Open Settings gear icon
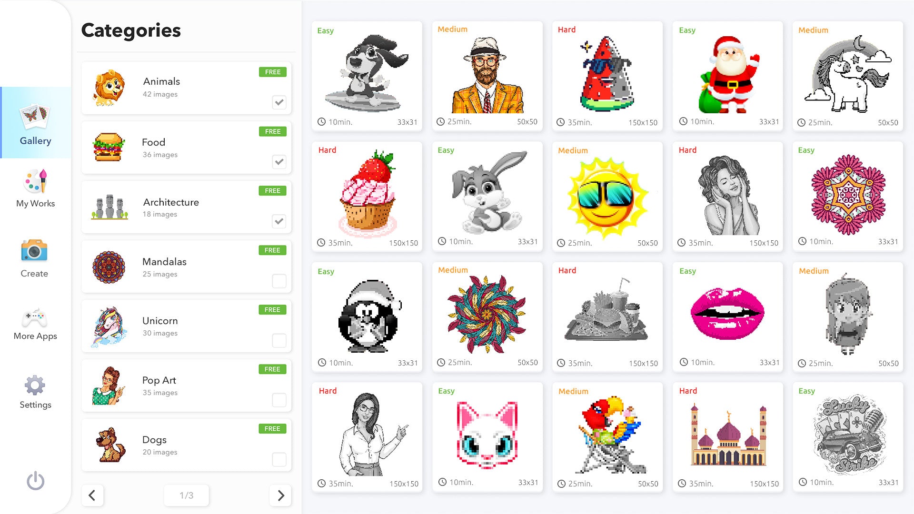914x514 pixels. click(x=35, y=385)
